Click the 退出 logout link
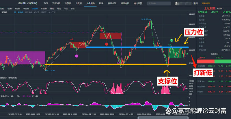The height and width of the screenshot is (119, 231). (x=195, y=3)
